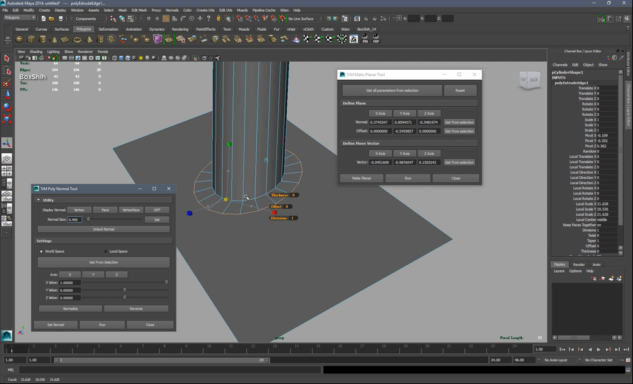Toggle smooth shade all blue cube icon
Screen dimensions: 633x384
[121, 58]
